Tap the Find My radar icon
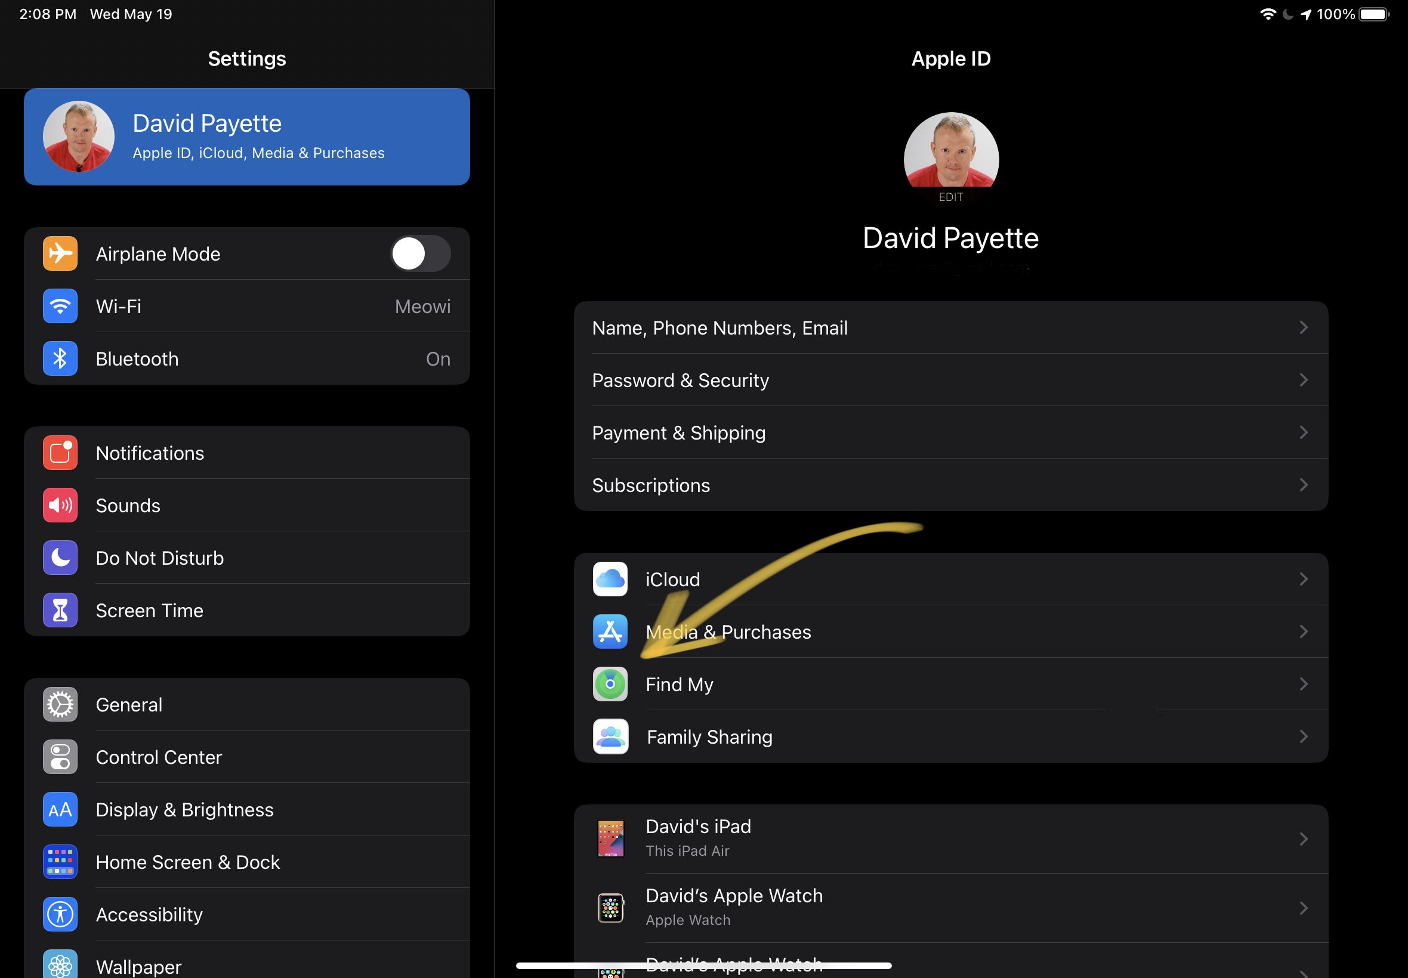 click(x=610, y=684)
